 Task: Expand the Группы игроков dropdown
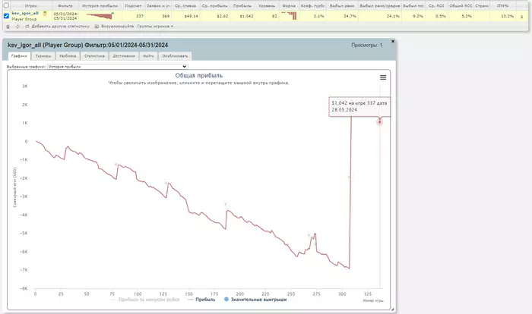point(155,27)
